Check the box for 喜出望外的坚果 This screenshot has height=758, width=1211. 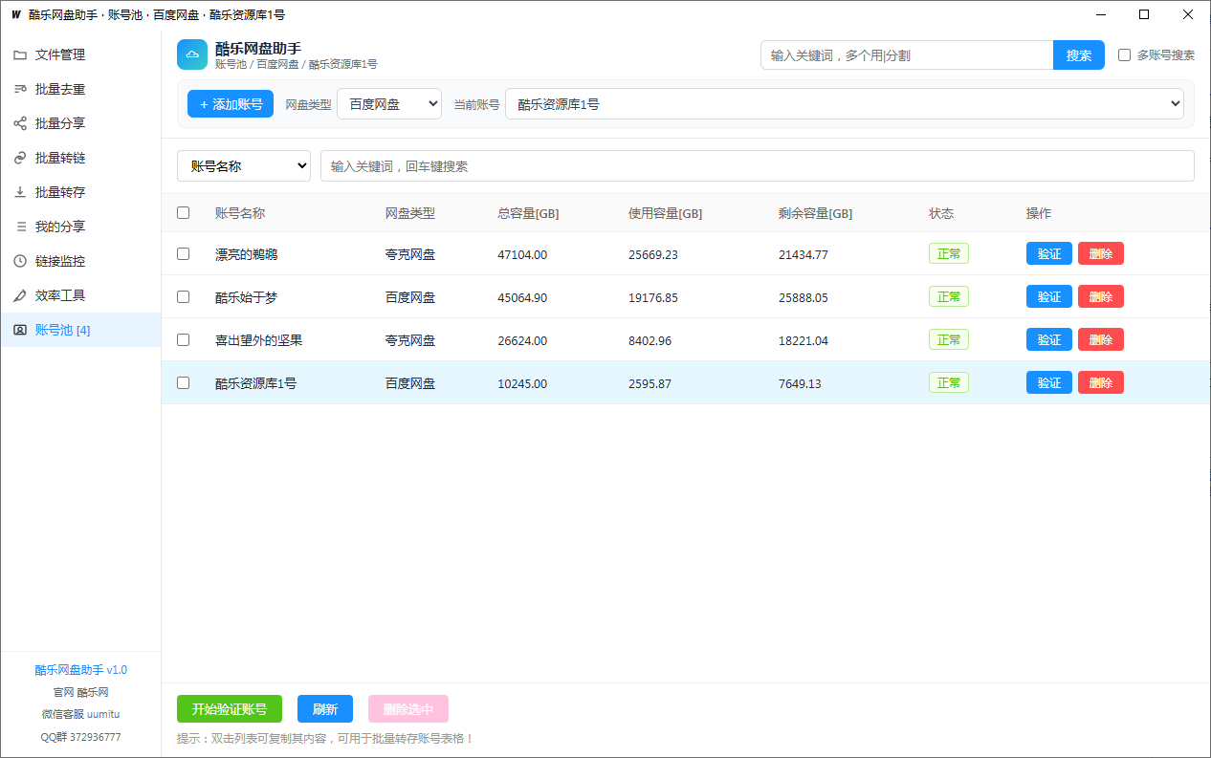pyautogui.click(x=184, y=339)
